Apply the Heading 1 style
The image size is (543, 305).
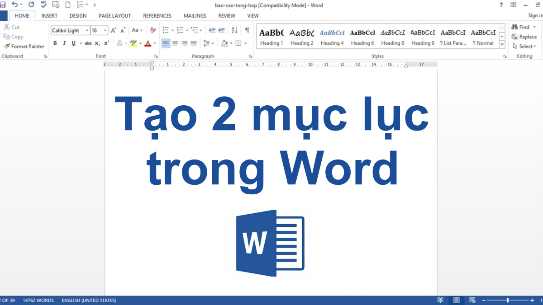[x=271, y=37]
